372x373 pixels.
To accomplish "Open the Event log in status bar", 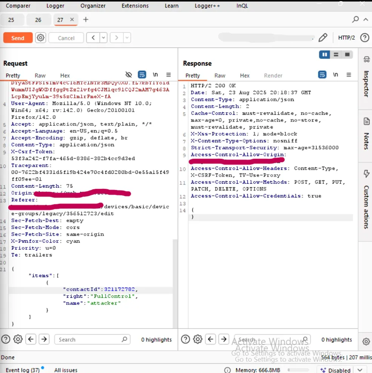I will tap(23, 370).
